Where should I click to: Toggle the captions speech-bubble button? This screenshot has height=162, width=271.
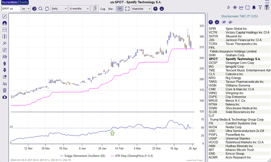(x=120, y=9)
